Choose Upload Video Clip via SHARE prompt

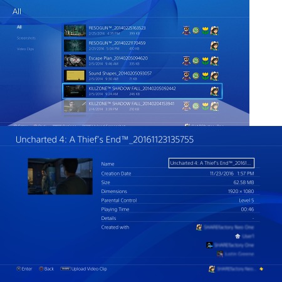[x=83, y=269]
